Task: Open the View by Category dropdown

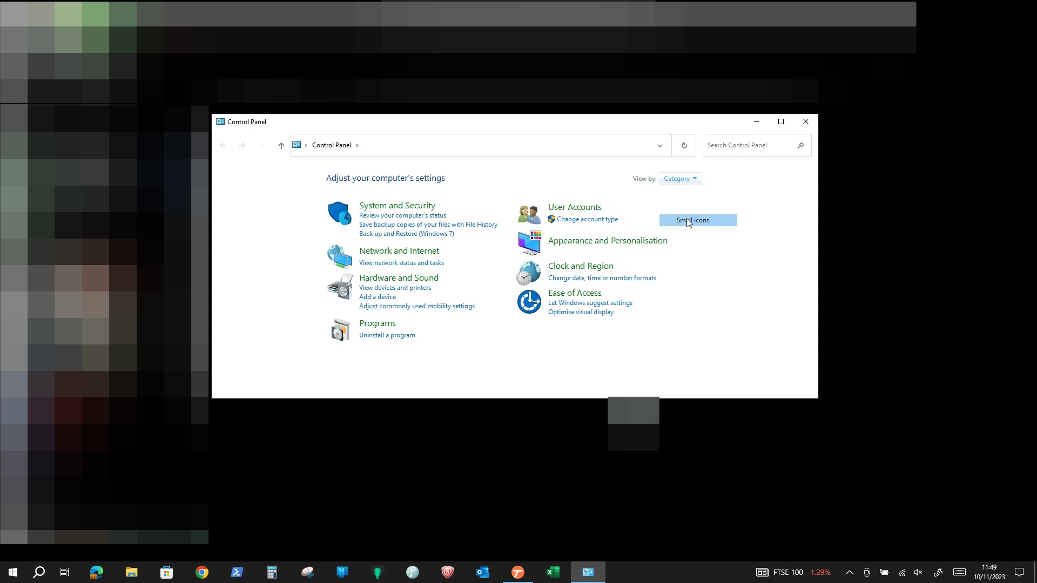Action: (680, 179)
